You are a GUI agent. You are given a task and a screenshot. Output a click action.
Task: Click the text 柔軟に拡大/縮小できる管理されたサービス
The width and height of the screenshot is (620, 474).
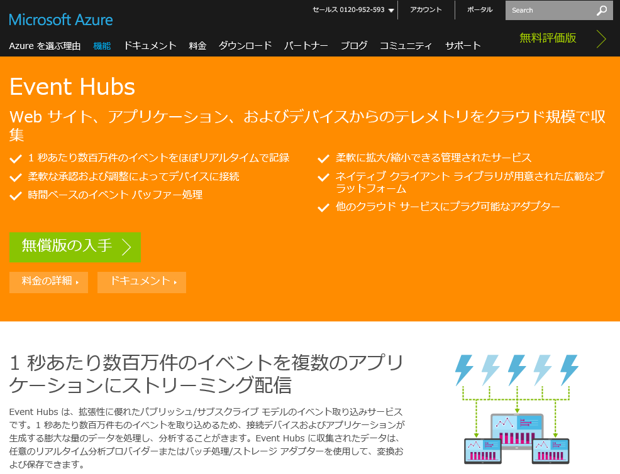[433, 158]
